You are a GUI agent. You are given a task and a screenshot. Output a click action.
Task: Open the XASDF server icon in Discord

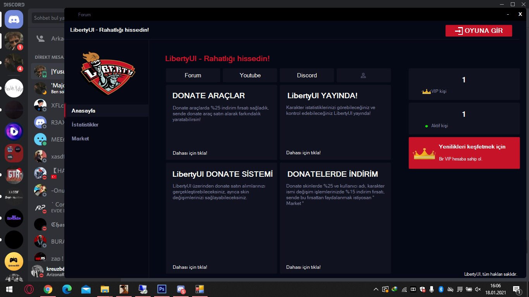pyautogui.click(x=14, y=196)
